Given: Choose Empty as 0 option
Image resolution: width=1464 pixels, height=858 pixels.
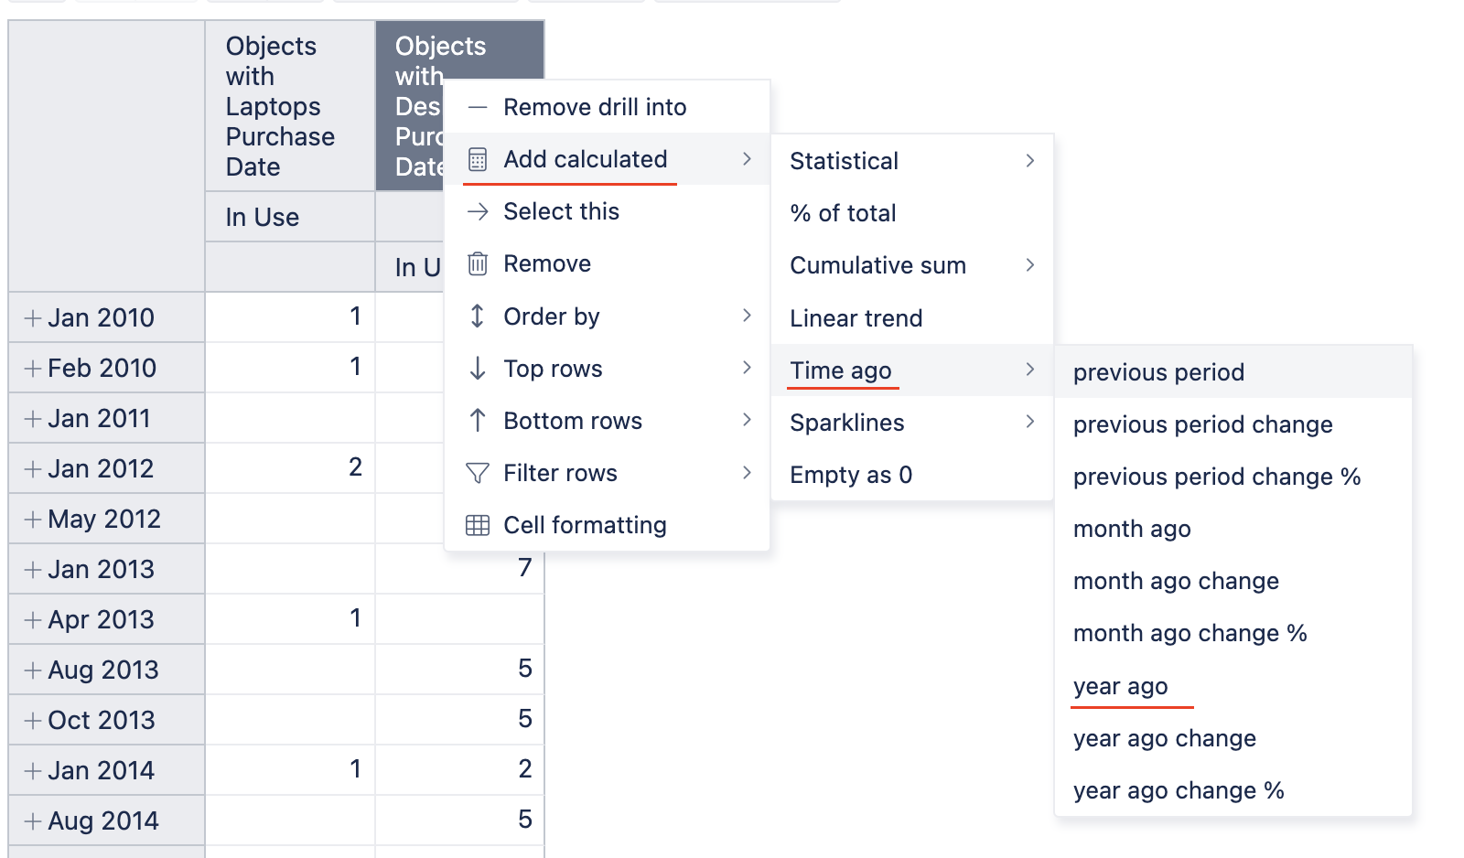Looking at the screenshot, I should click(851, 475).
